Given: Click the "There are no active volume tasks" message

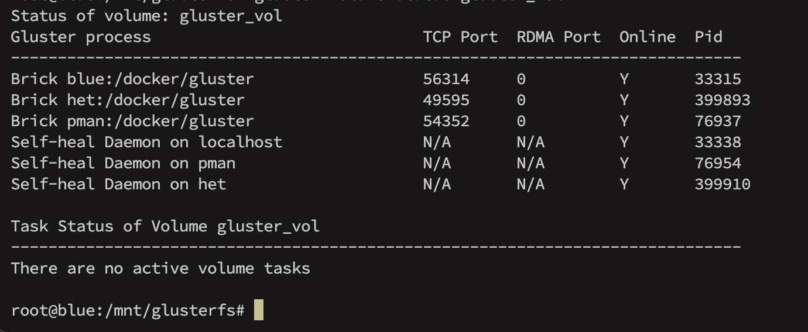Looking at the screenshot, I should [160, 268].
